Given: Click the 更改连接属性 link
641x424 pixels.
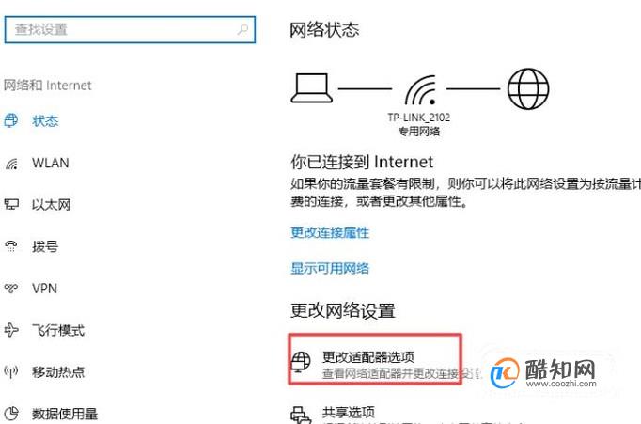Looking at the screenshot, I should tap(330, 232).
